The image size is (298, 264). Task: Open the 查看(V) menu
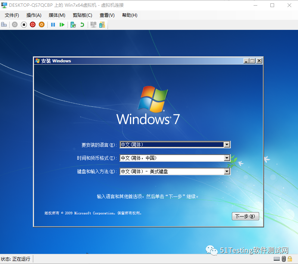coord(107,15)
